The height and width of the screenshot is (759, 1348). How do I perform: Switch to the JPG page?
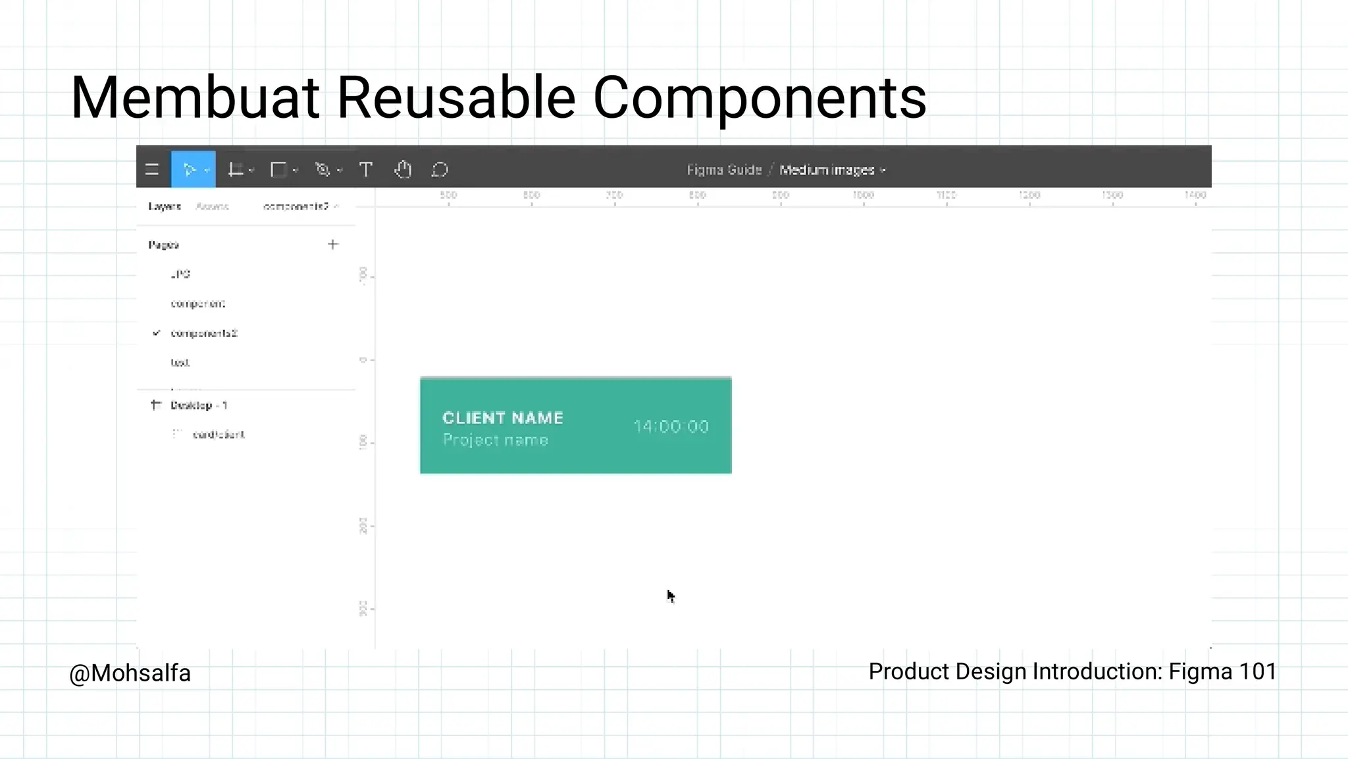180,274
